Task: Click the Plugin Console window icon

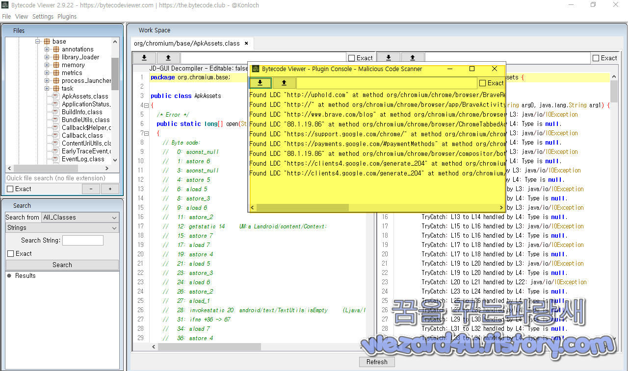Action: (x=256, y=69)
